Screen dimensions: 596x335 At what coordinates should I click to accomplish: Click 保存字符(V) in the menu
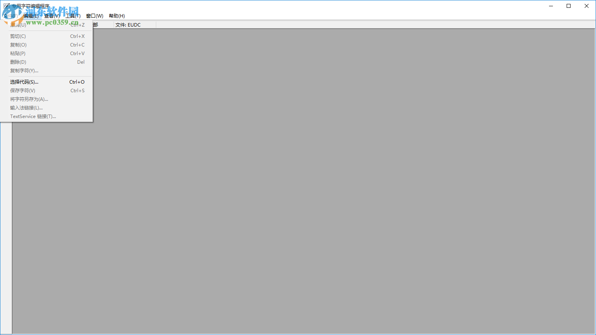pos(47,91)
